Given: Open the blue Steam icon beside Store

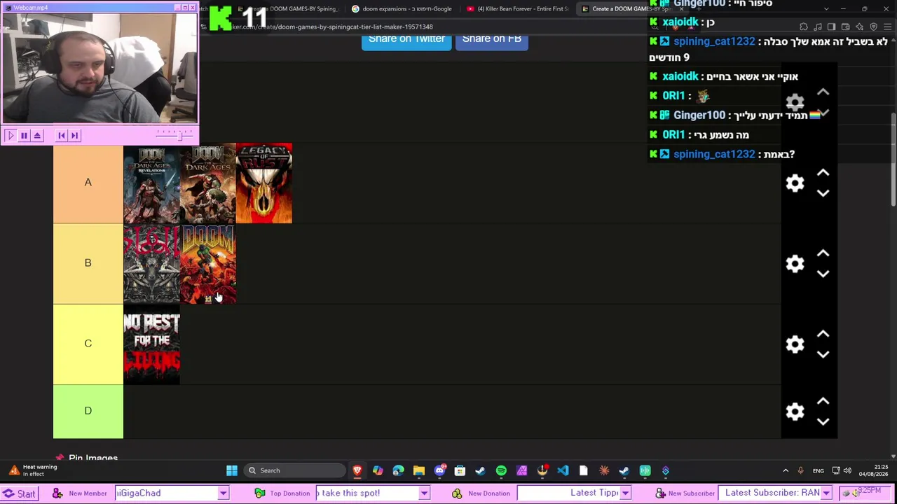Looking at the screenshot, I should (480, 470).
